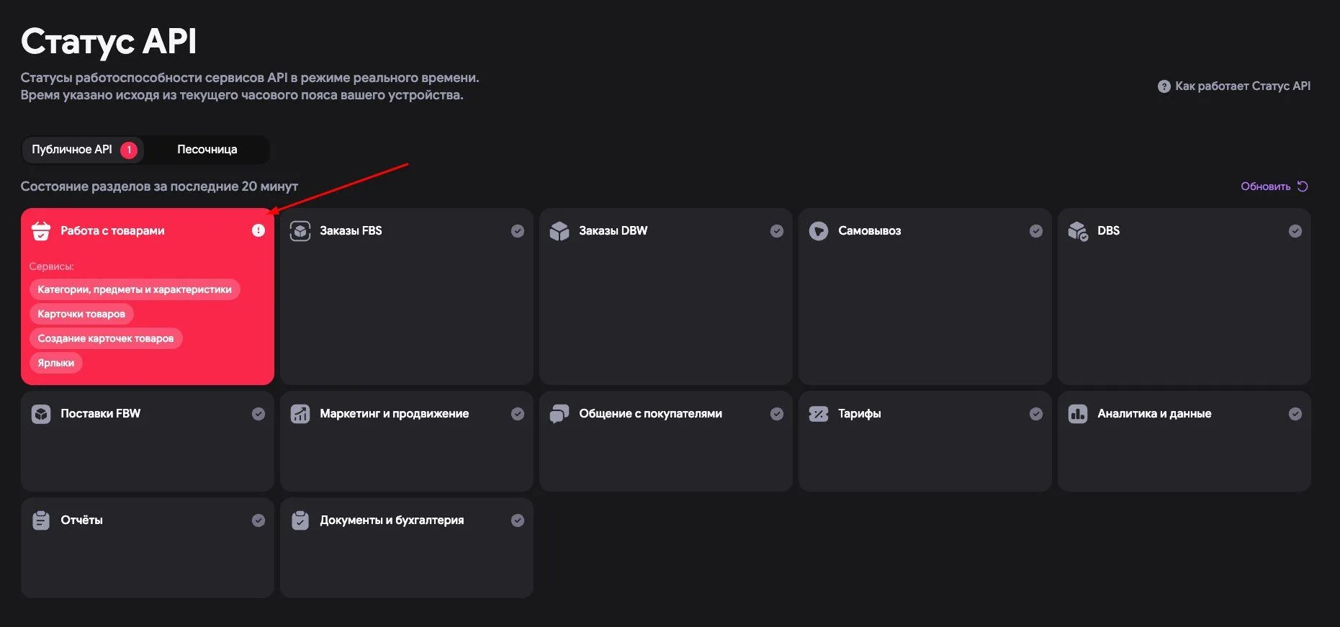This screenshot has width=1340, height=627.
Task: Click the Поставки FBW icon
Action: [x=41, y=414]
